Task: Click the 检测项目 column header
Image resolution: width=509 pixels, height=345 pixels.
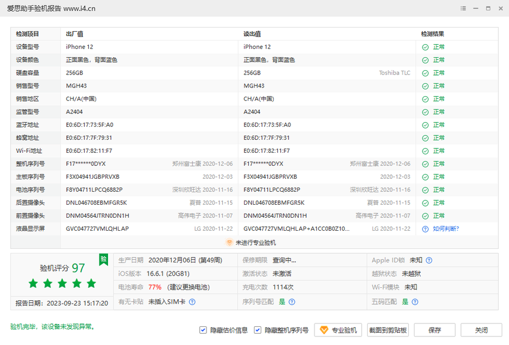Action: 27,34
